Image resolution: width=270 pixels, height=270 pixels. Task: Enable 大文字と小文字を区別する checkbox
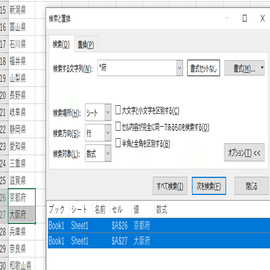[118, 110]
